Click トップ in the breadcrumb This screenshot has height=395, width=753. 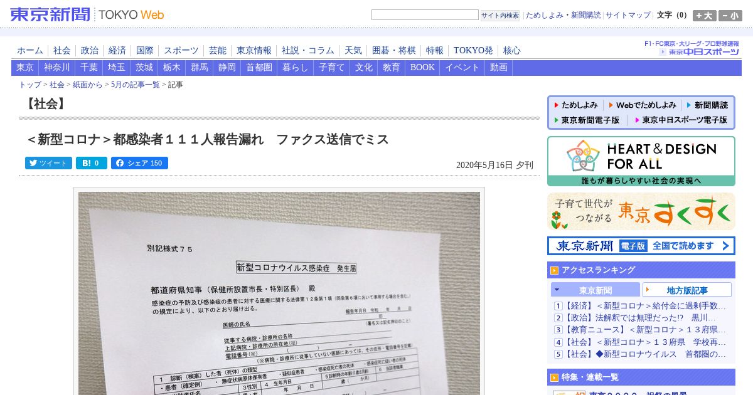30,85
